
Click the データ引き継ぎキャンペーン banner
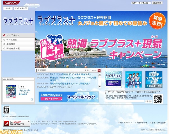coord(133,79)
